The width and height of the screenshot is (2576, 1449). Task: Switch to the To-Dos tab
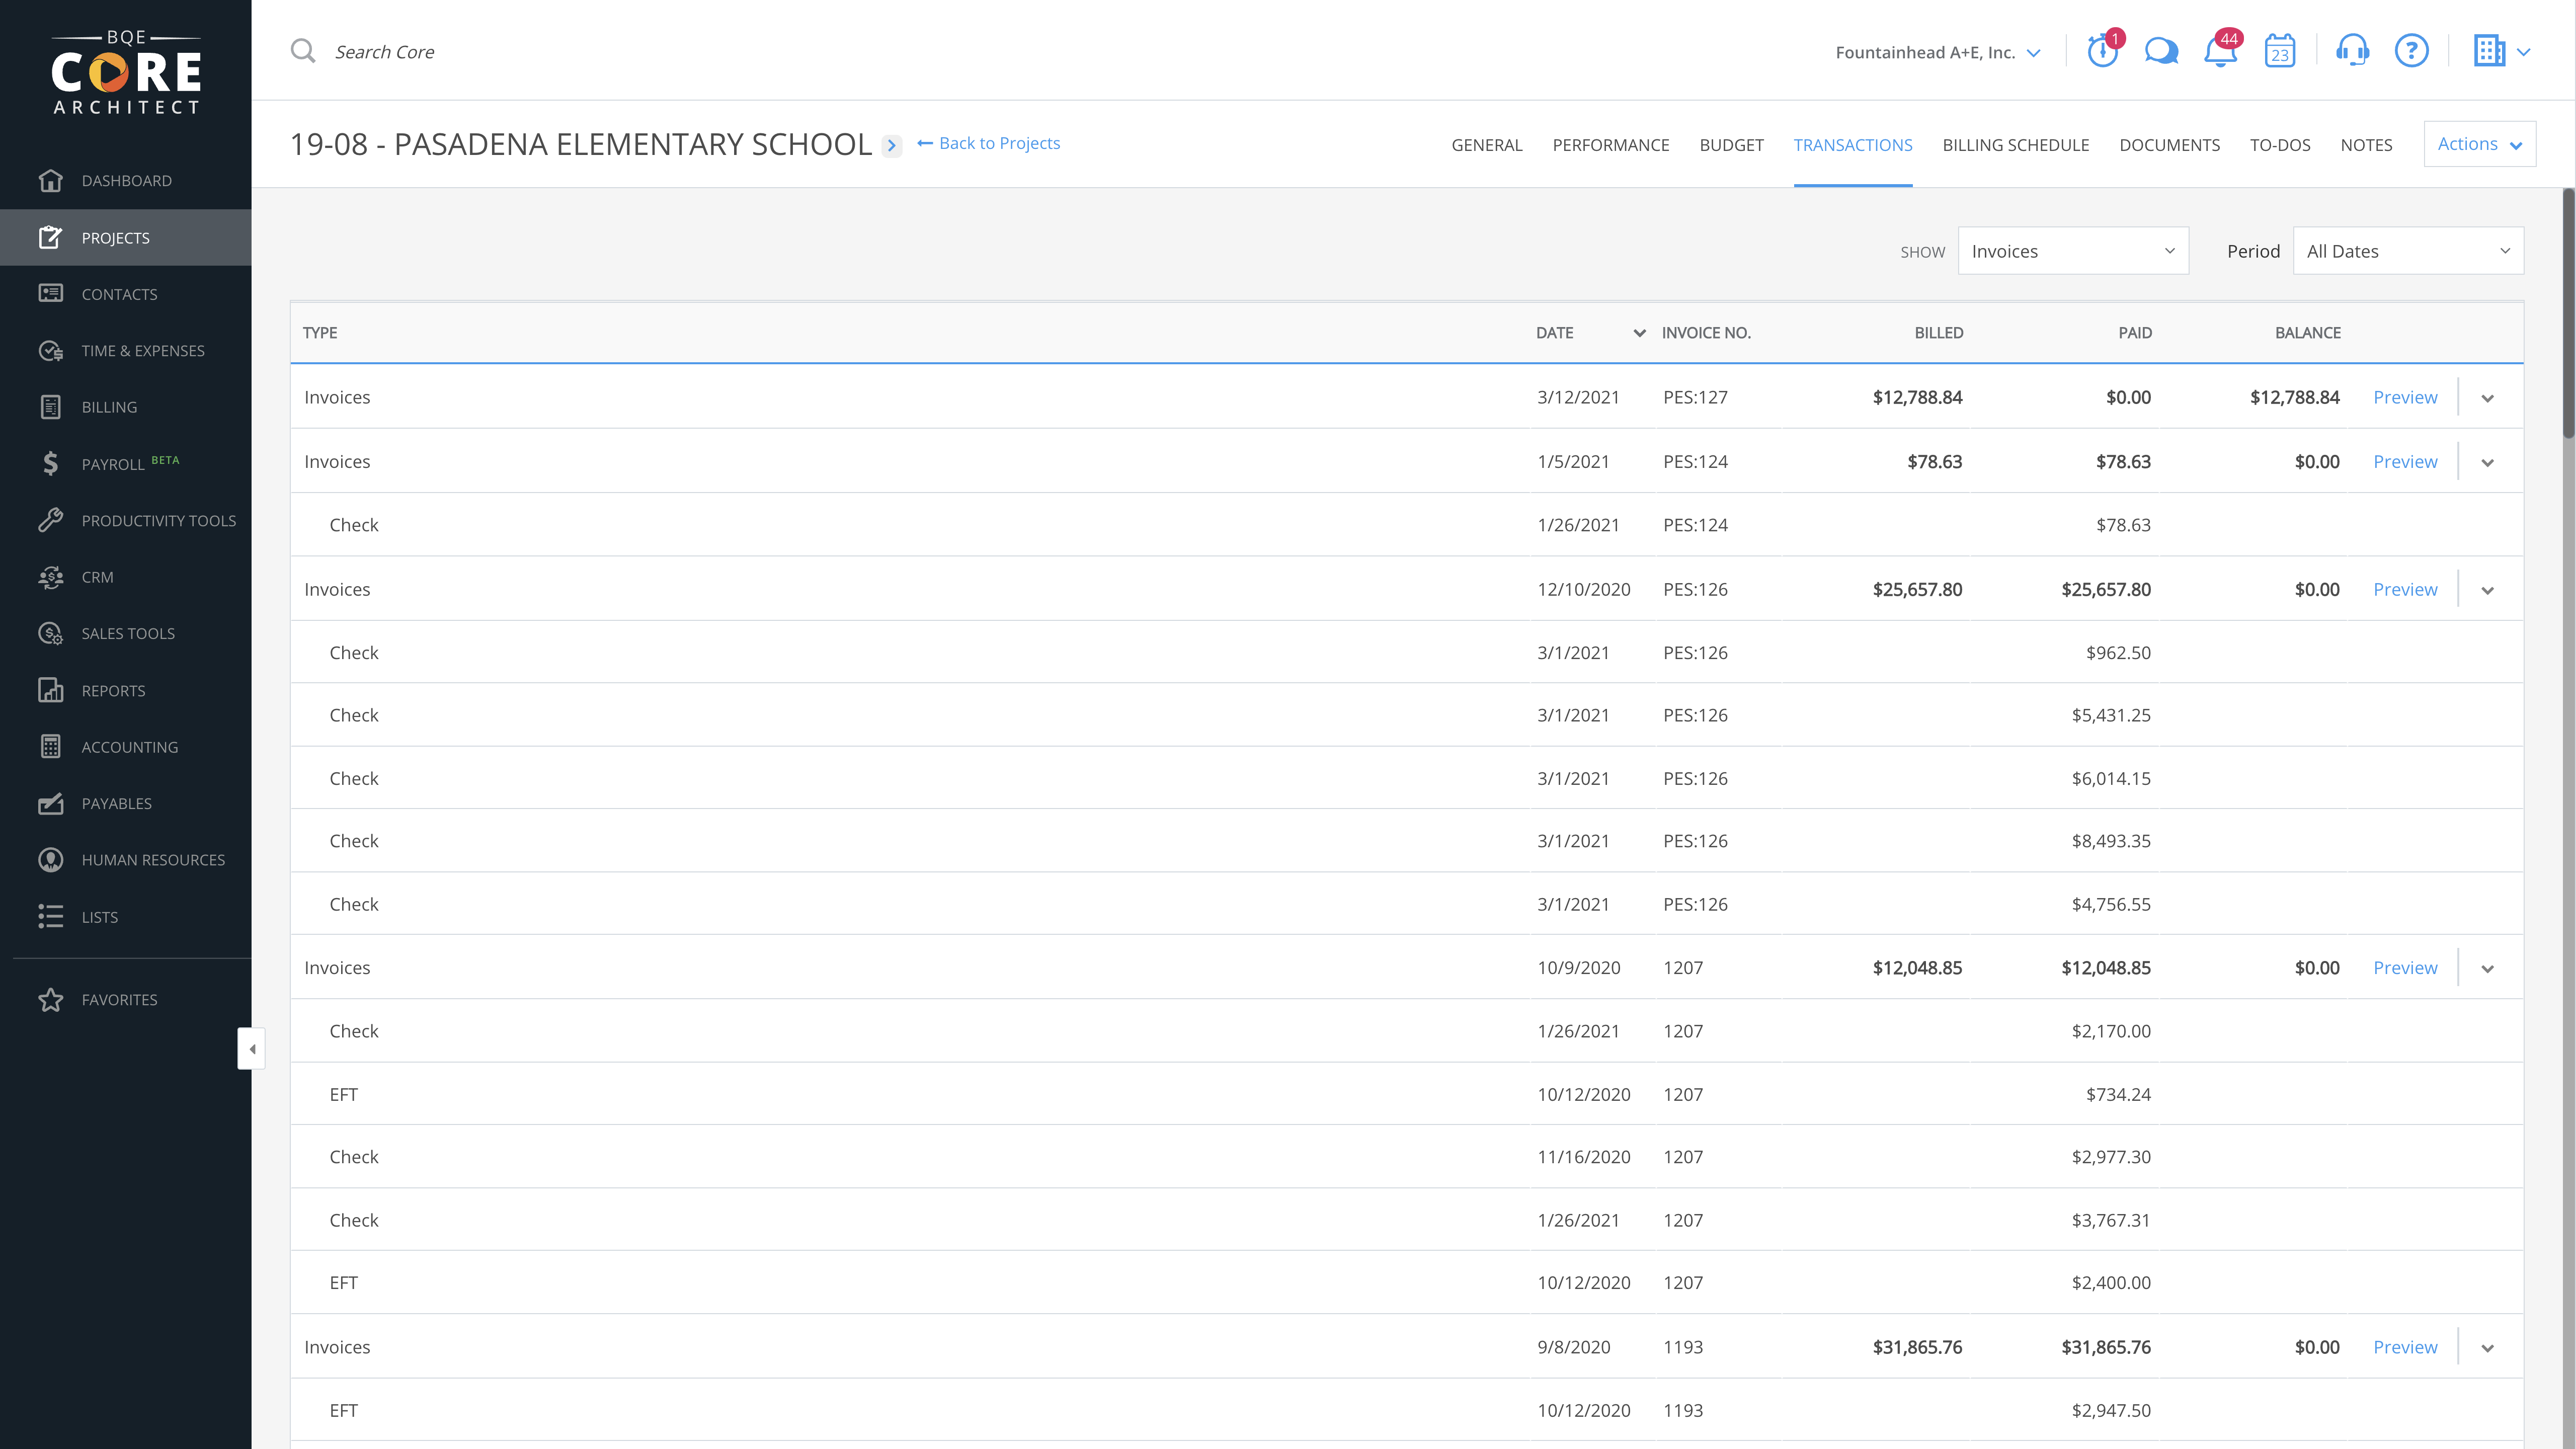[2280, 145]
